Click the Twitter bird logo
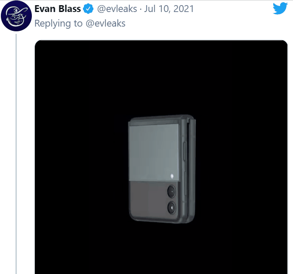This screenshot has height=274, width=293. (x=280, y=8)
